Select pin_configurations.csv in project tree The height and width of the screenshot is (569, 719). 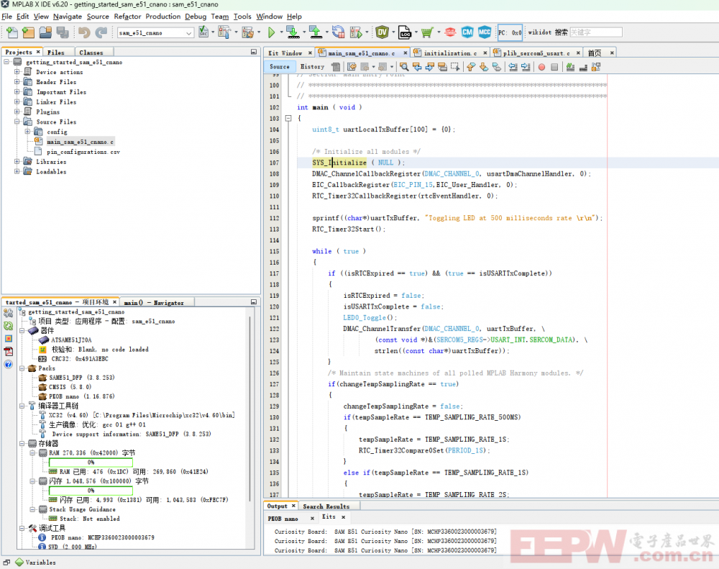(83, 152)
